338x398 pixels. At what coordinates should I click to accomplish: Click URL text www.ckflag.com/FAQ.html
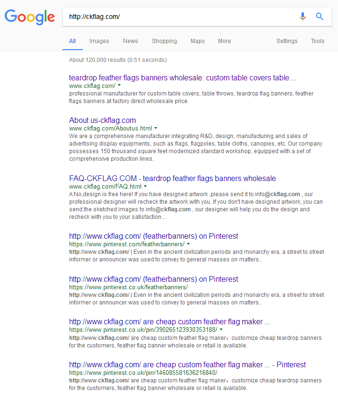[105, 187]
